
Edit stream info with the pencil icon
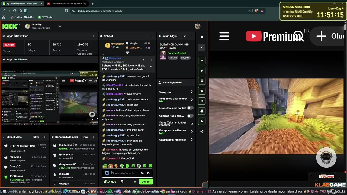[185, 36]
